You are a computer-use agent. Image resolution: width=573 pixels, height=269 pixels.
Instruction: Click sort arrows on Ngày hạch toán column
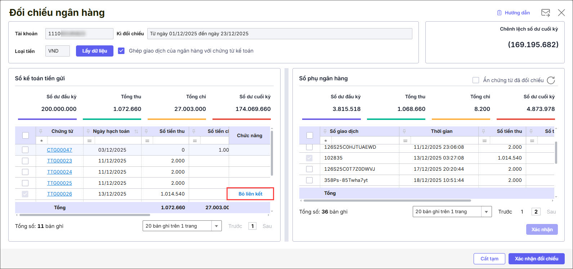click(x=136, y=131)
